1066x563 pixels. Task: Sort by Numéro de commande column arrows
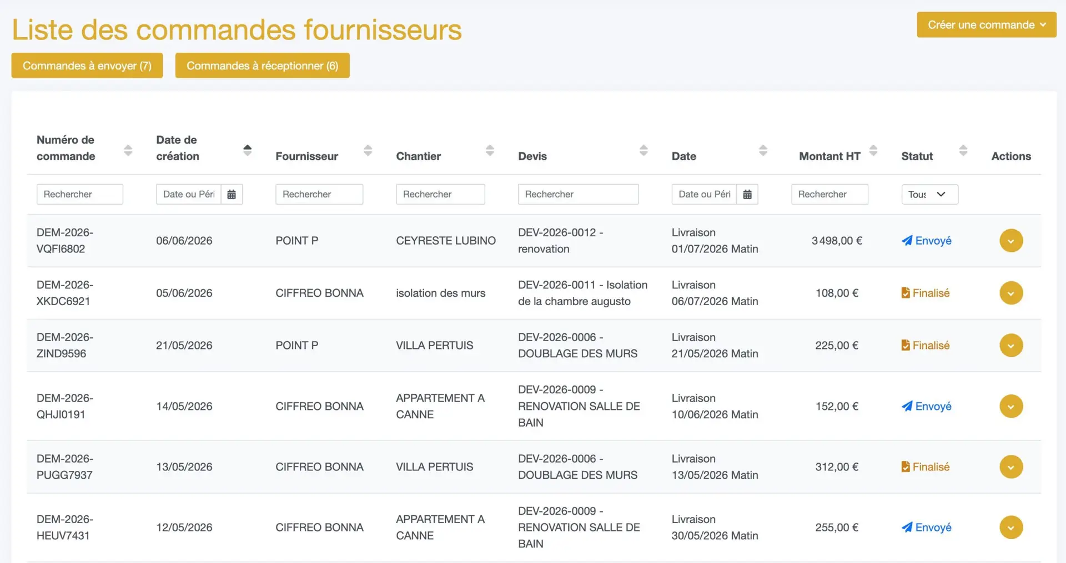coord(128,150)
